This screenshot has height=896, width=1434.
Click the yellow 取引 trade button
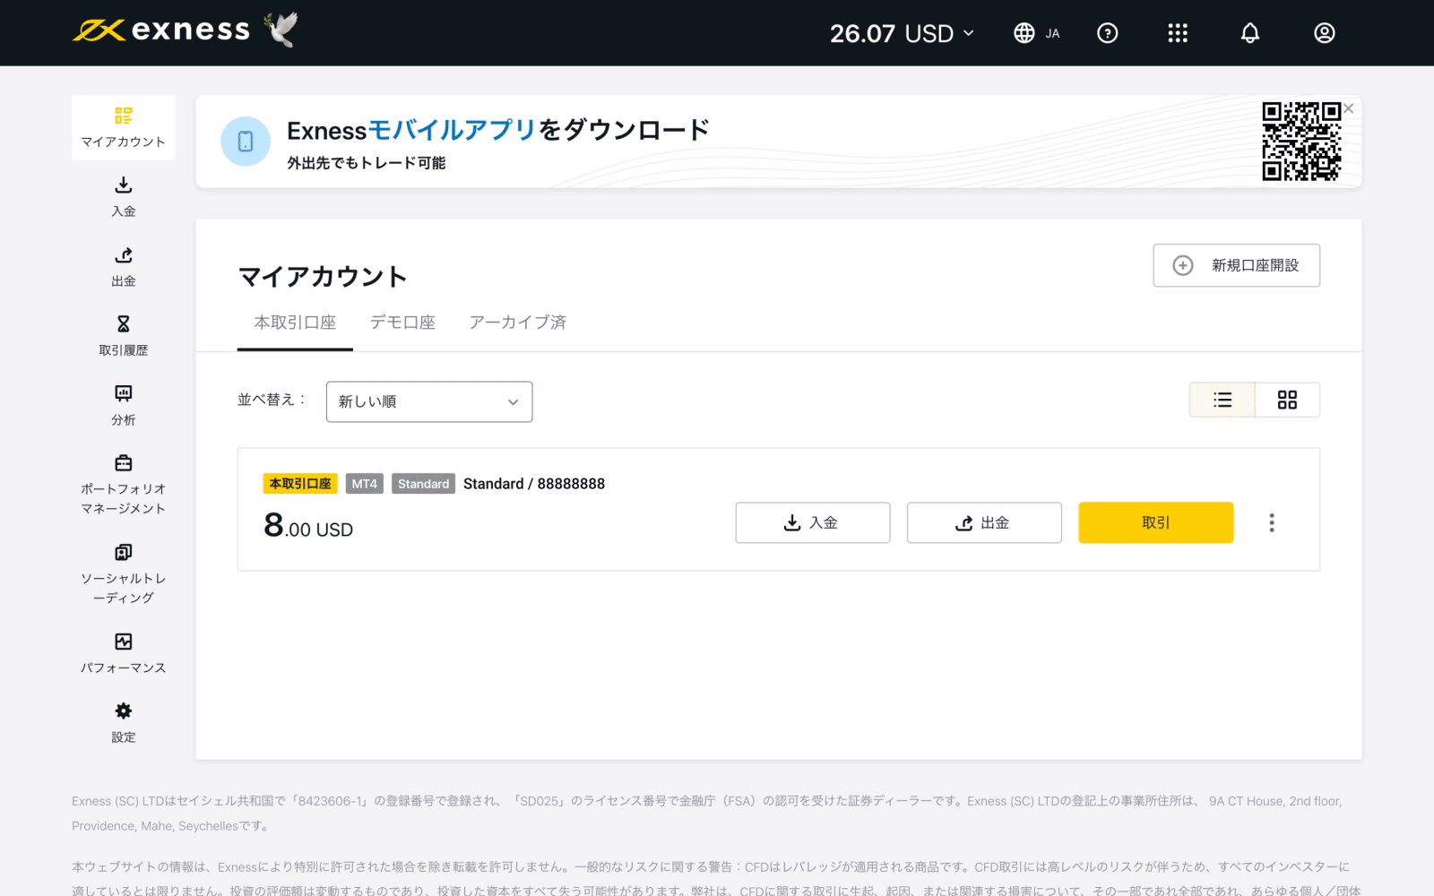click(x=1156, y=522)
